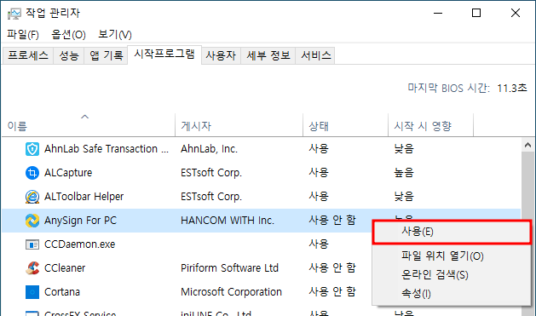Click 낮음 impact in ALToolbar Helper row
The image size is (536, 316).
point(404,197)
